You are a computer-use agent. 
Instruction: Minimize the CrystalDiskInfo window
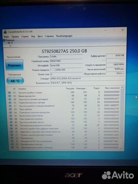[x=105, y=30]
